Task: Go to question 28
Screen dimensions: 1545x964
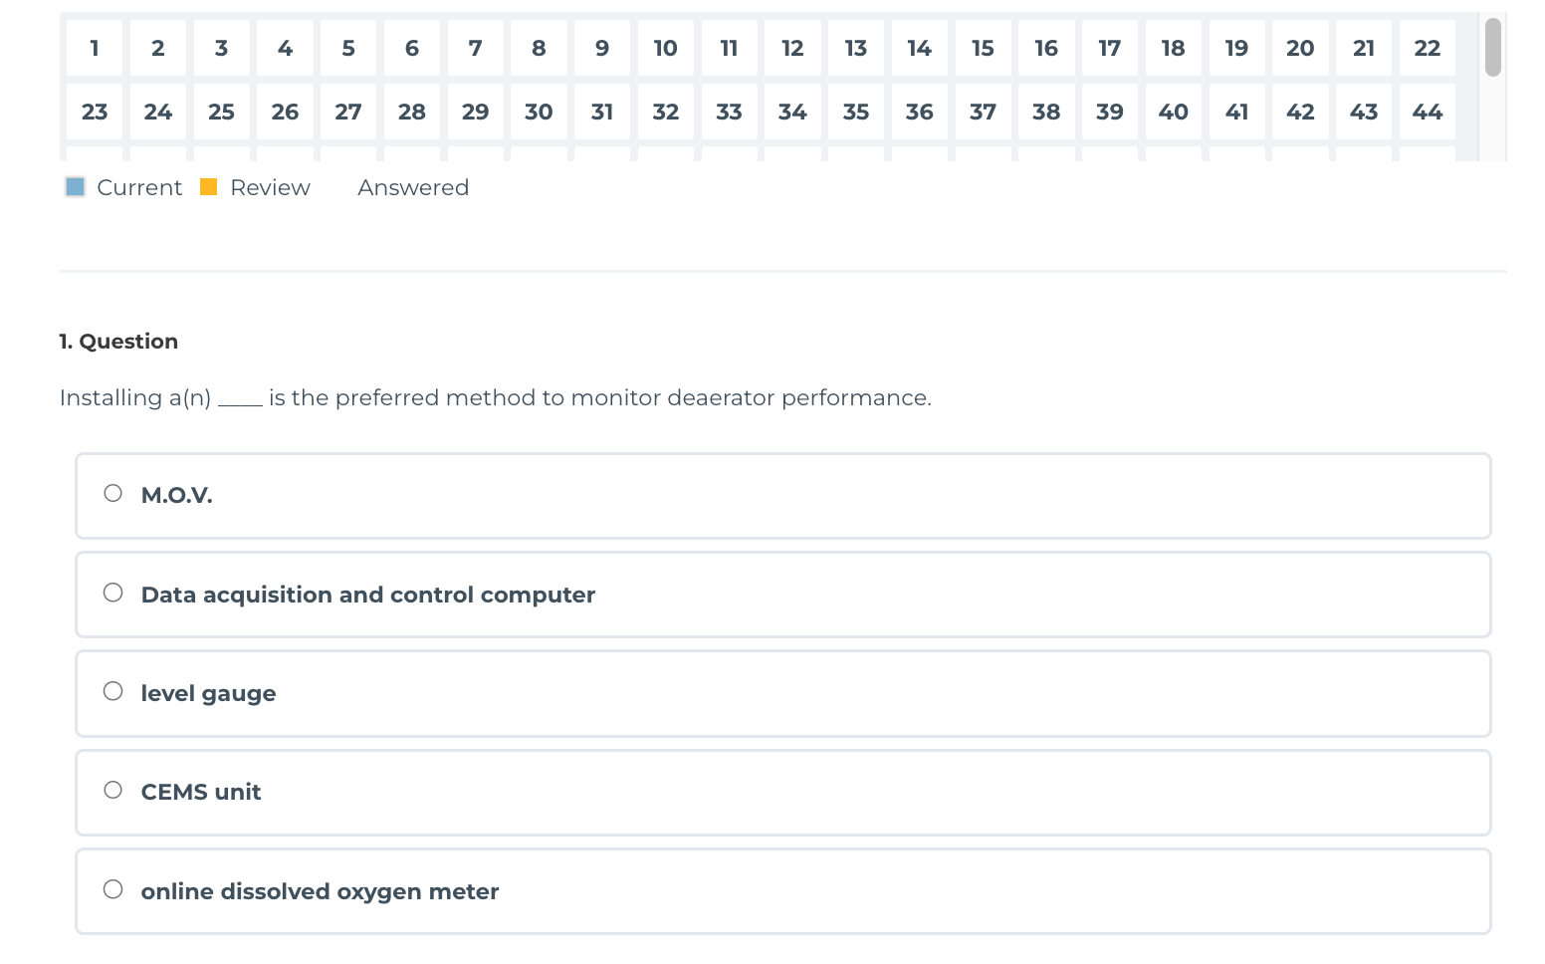Action: click(412, 112)
